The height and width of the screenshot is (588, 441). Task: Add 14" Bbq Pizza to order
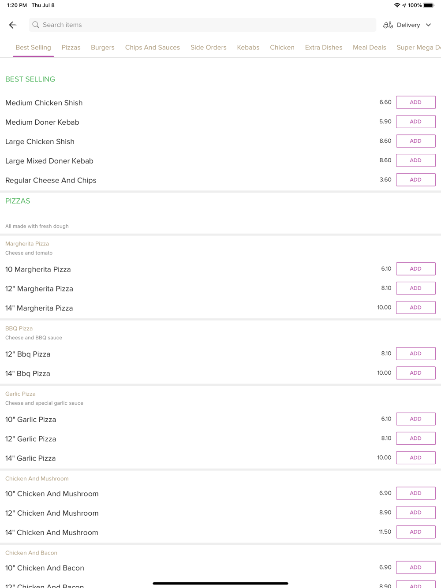point(415,373)
